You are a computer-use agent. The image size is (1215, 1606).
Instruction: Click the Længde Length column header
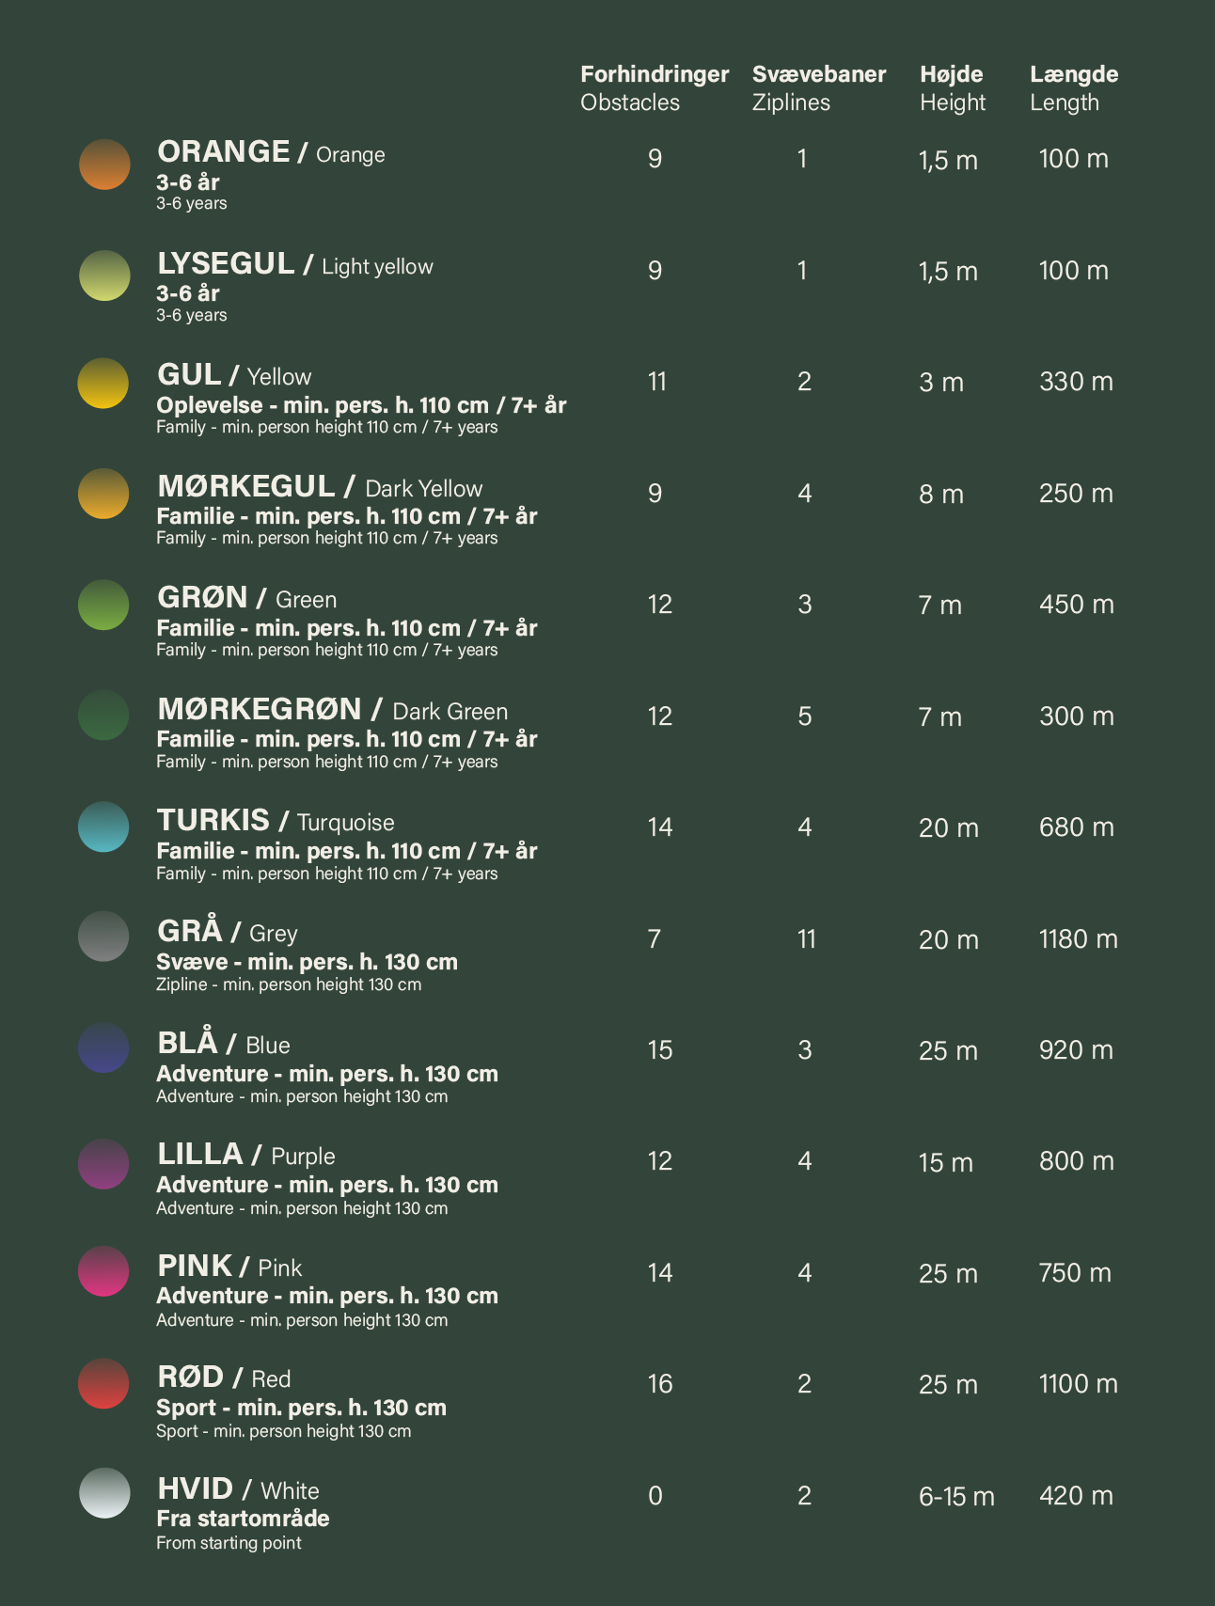click(x=1073, y=87)
